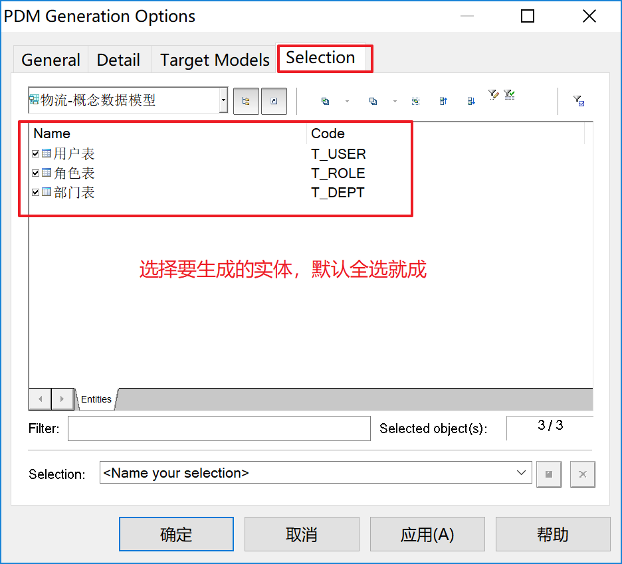Click the Select All icon
622x564 pixels.
pyautogui.click(x=325, y=101)
